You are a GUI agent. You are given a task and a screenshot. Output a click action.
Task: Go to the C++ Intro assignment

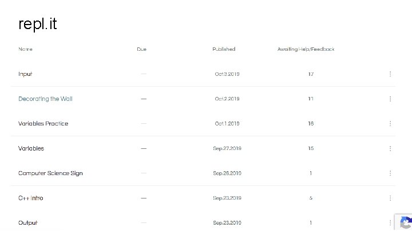(30, 198)
